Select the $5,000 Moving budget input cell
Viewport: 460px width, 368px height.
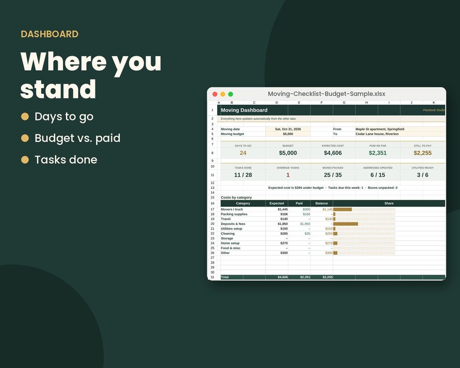(288, 134)
